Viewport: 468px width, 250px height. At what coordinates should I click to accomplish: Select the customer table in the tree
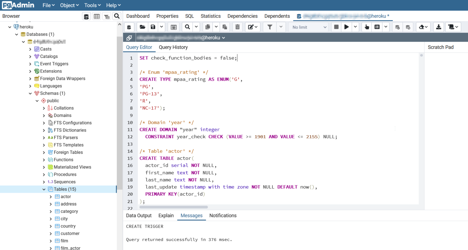(x=70, y=234)
